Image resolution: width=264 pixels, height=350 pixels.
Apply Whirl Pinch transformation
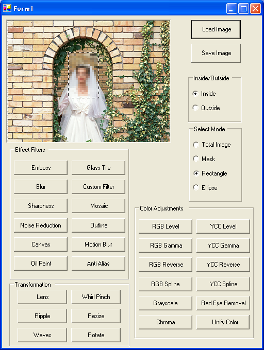pyautogui.click(x=96, y=297)
